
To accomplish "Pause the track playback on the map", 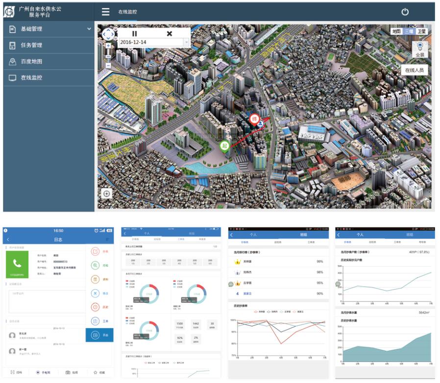I will pyautogui.click(x=134, y=33).
